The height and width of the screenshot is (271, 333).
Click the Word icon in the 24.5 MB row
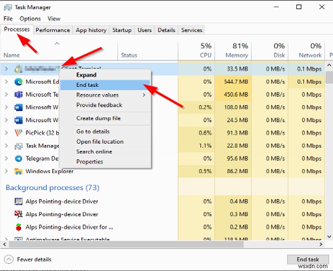click(x=19, y=120)
